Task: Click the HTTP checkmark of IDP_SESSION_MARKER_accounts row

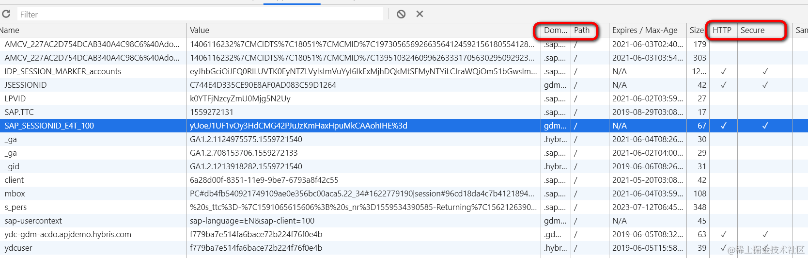Action: [x=723, y=71]
